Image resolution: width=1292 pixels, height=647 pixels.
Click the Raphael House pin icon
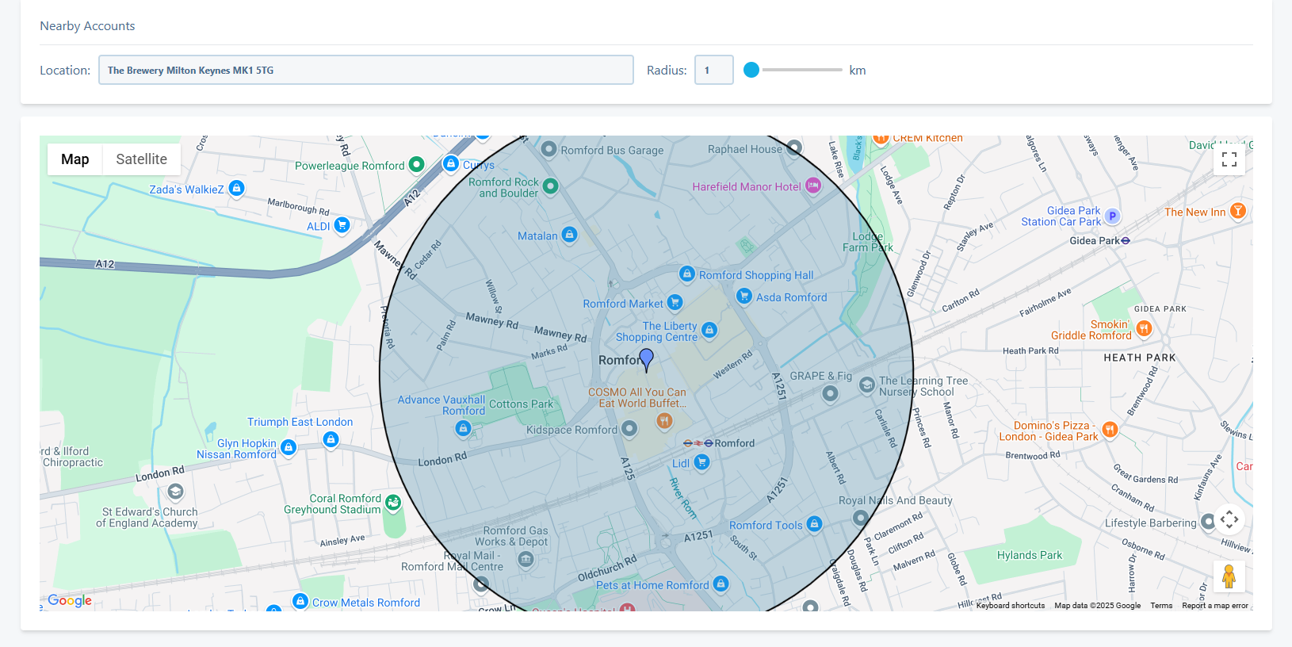coord(794,147)
